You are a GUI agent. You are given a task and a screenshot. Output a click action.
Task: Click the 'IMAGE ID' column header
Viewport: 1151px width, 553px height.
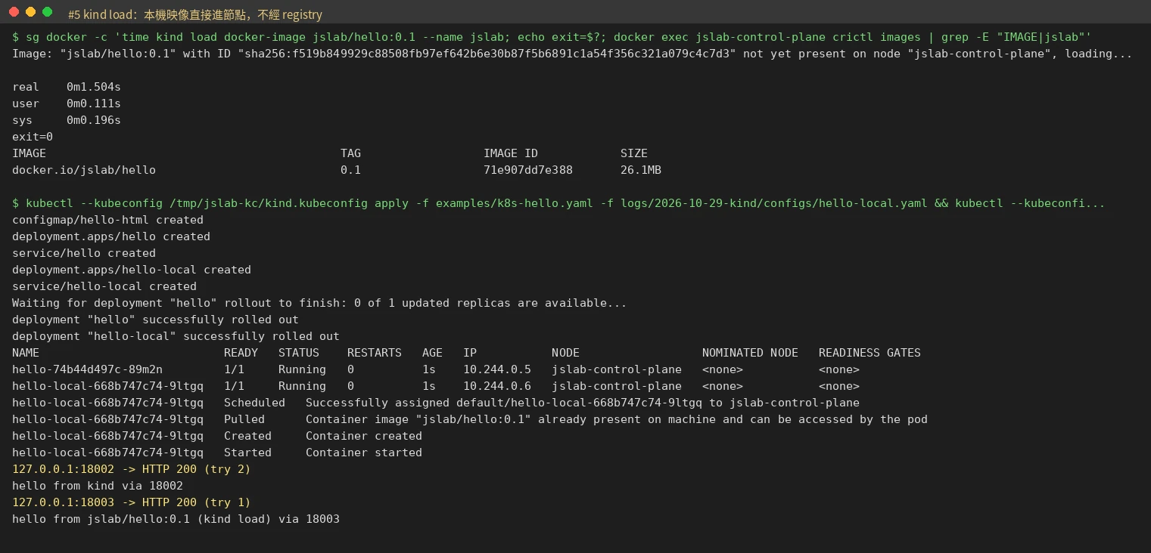511,153
